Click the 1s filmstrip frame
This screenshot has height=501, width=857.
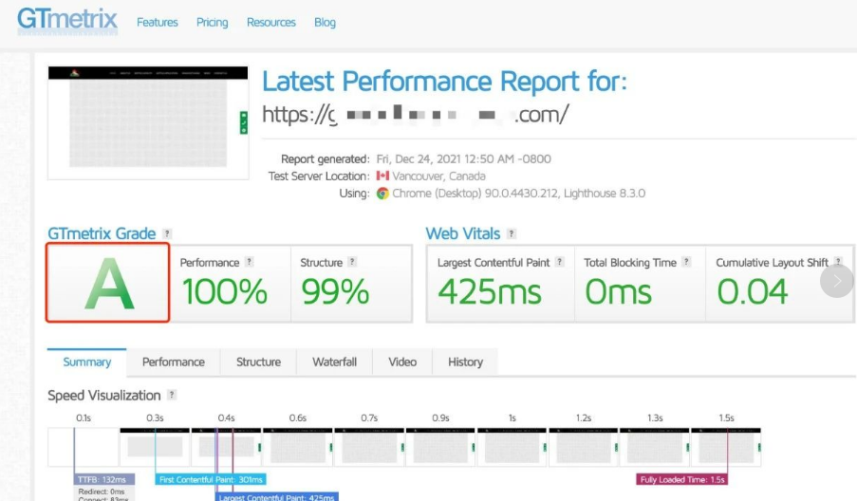512,447
